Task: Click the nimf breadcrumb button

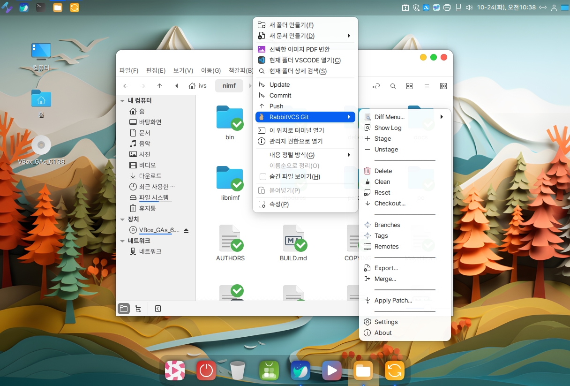Action: pos(229,86)
